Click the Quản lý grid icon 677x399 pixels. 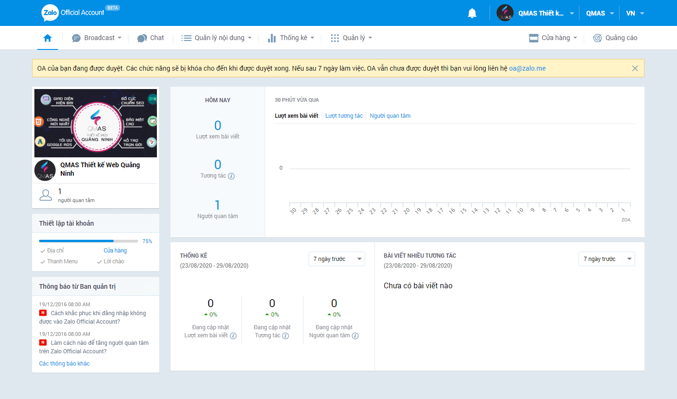click(335, 38)
